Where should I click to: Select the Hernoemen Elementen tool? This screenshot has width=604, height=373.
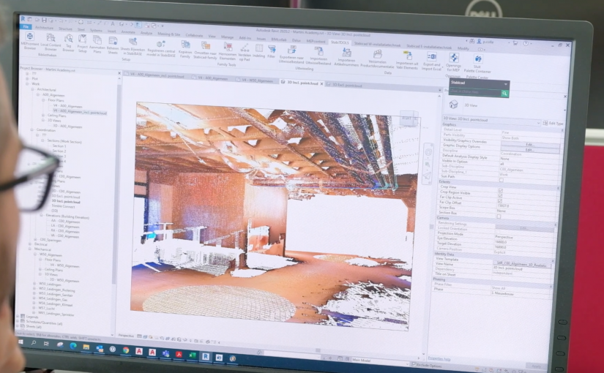tap(228, 52)
